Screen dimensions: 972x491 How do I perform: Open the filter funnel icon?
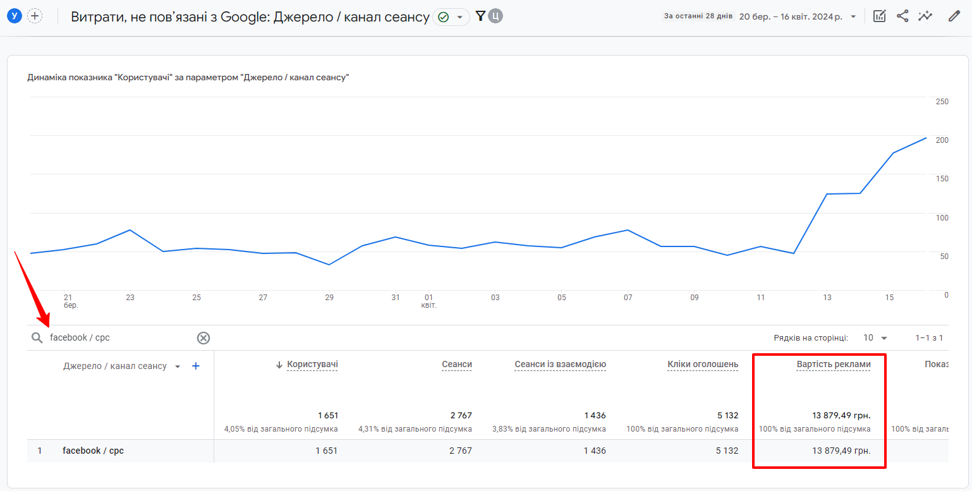pyautogui.click(x=480, y=16)
